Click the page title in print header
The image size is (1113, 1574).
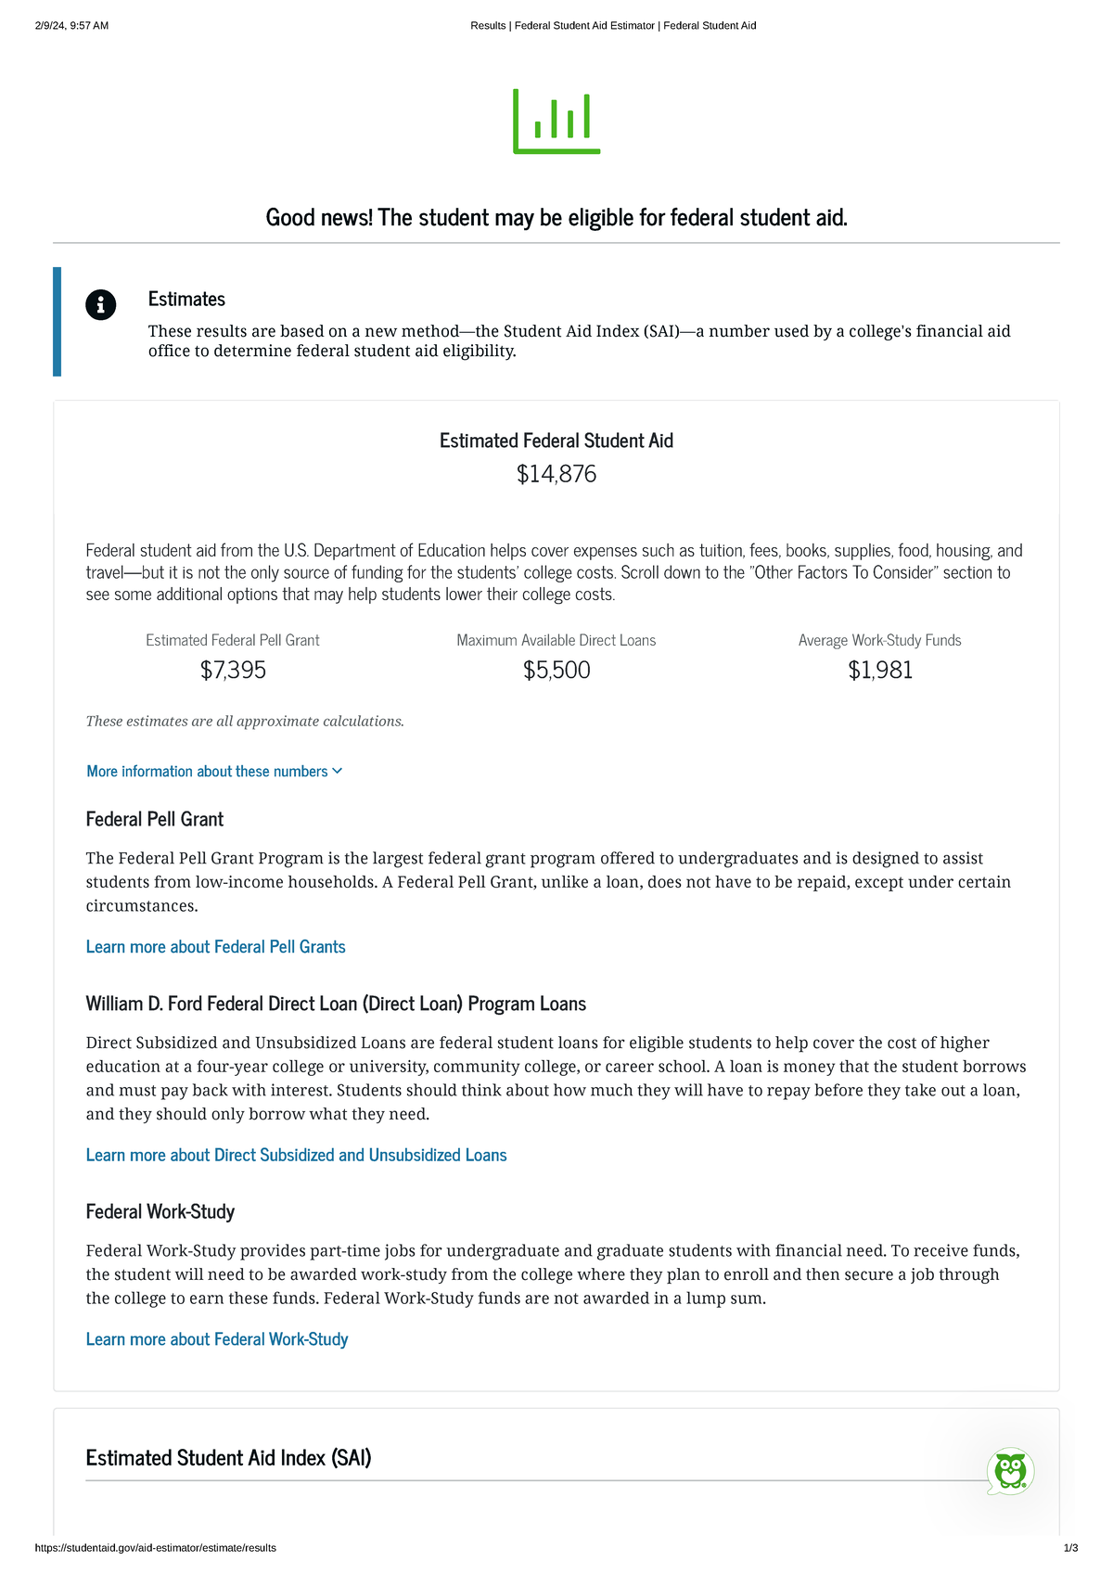coord(613,26)
